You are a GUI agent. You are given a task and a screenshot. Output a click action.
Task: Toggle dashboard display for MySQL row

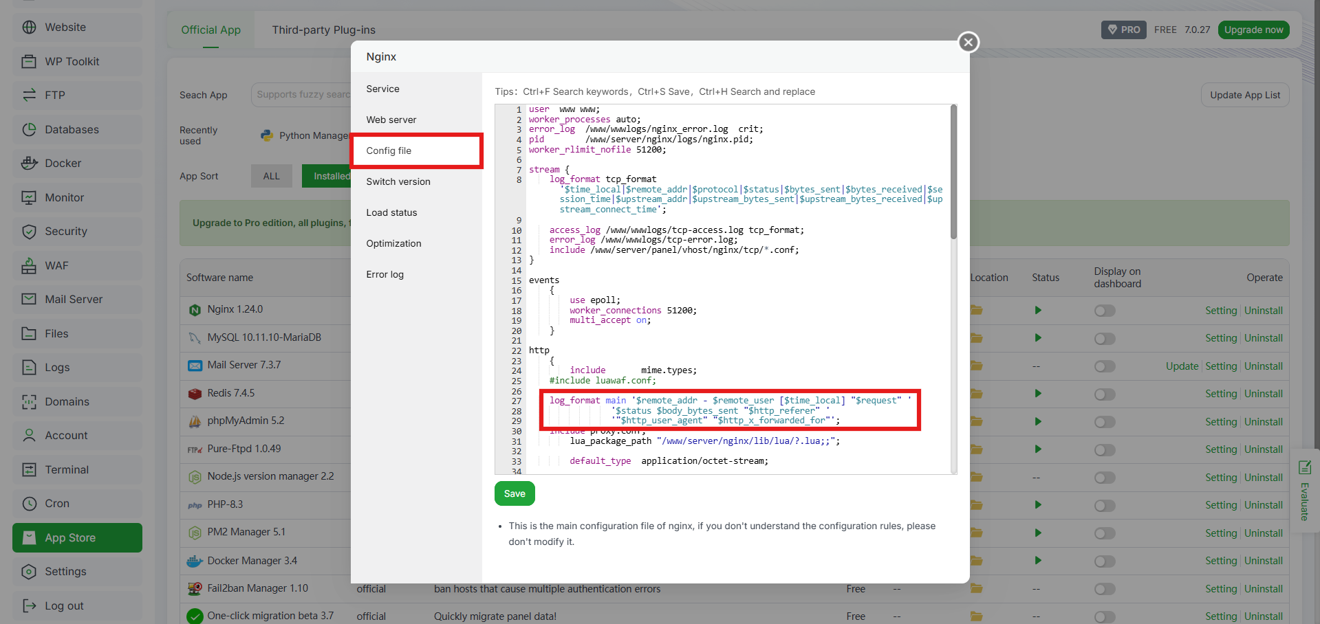point(1105,339)
